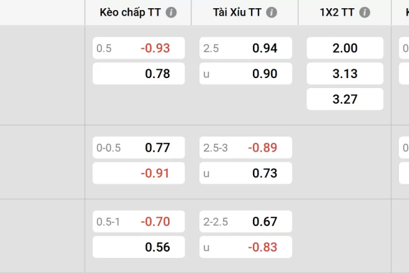Choose handicap odds 0.56 in third match
409x273 pixels.
(139, 247)
